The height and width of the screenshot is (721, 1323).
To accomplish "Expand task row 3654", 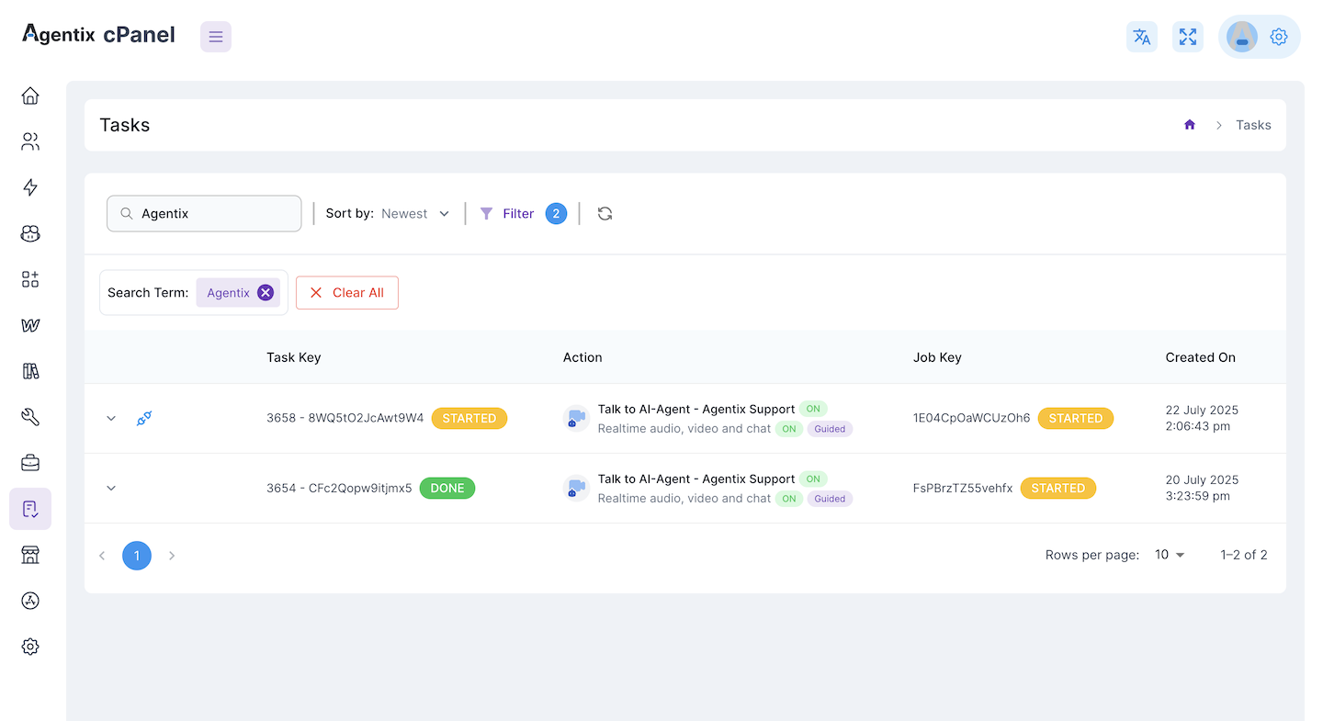I will click(x=111, y=488).
